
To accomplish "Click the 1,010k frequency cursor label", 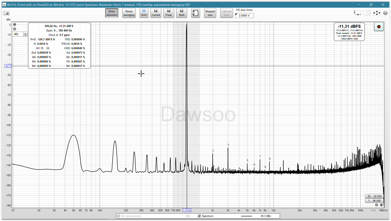I will [x=187, y=210].
